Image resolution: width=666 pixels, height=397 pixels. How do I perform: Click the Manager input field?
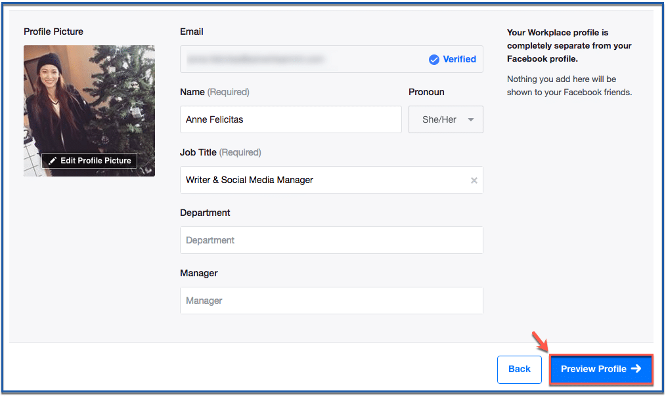331,301
